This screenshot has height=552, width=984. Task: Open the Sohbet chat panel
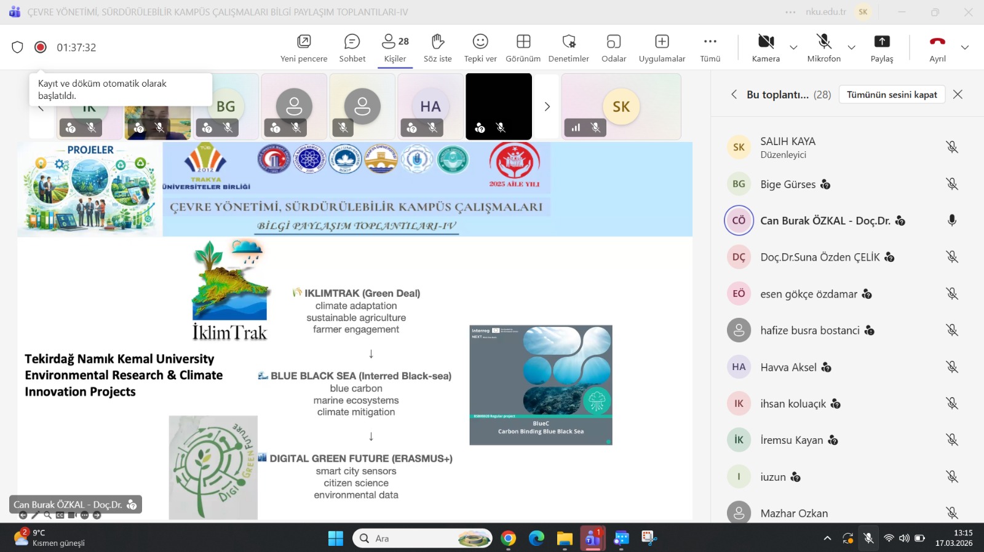coord(352,48)
